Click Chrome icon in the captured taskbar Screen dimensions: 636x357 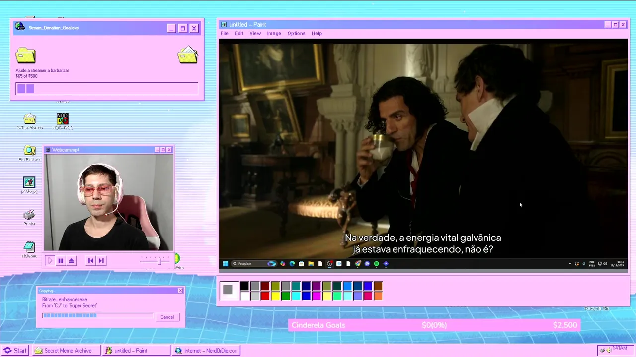pos(358,264)
